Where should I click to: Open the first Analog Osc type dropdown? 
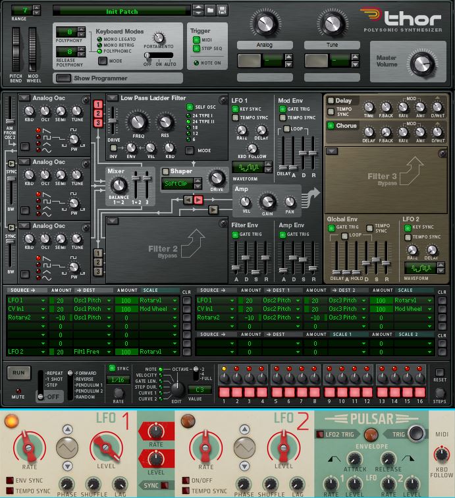point(24,97)
